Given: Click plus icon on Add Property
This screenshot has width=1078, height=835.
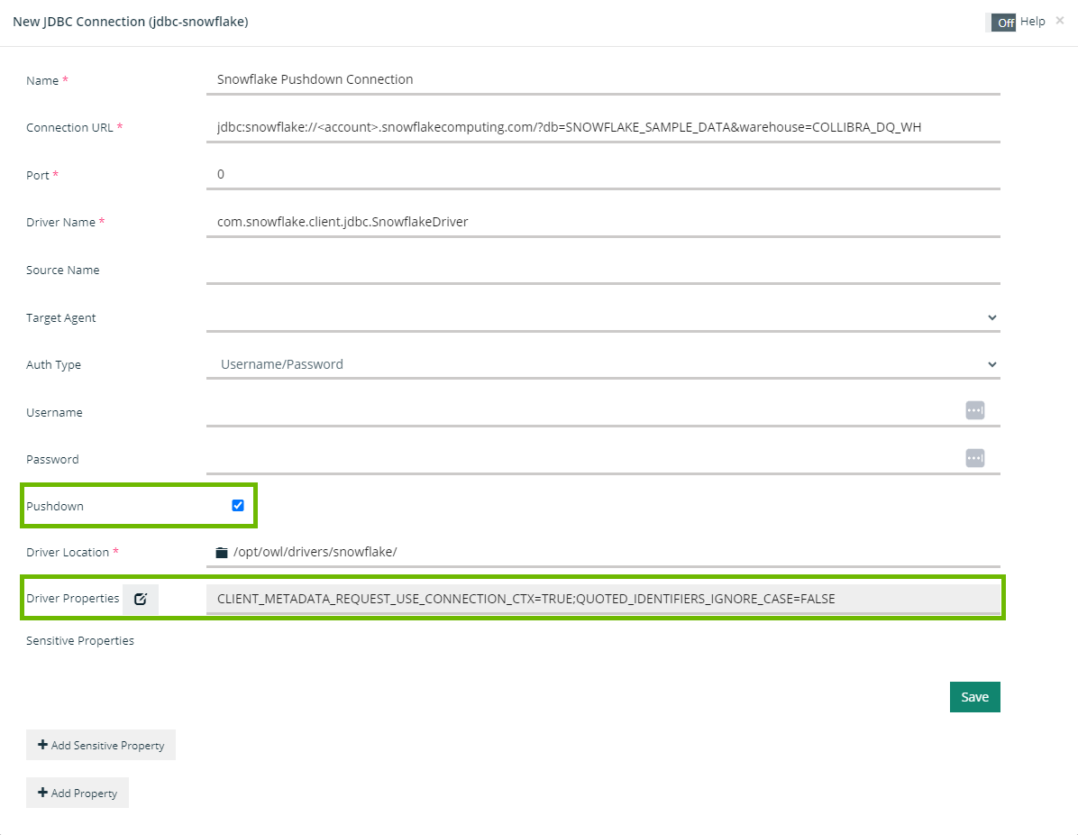Looking at the screenshot, I should point(42,793).
